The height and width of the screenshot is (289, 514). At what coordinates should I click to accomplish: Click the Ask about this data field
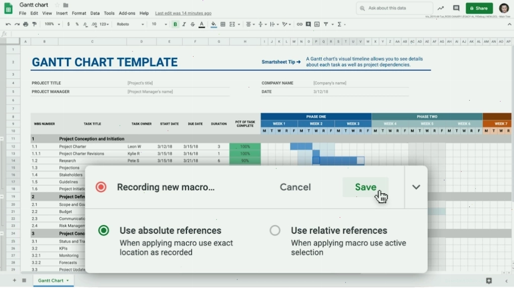[395, 8]
